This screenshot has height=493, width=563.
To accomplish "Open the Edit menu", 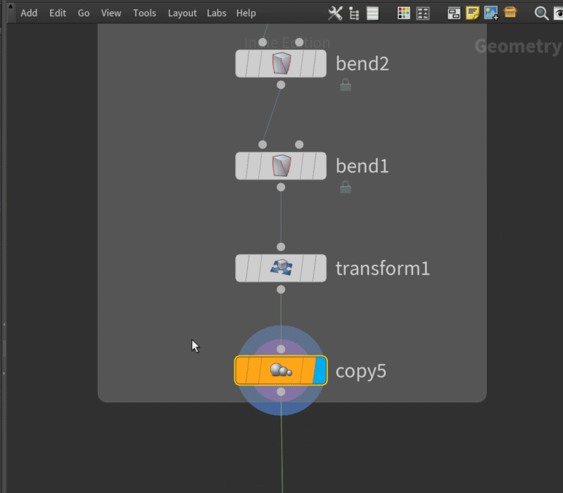I will [x=58, y=13].
